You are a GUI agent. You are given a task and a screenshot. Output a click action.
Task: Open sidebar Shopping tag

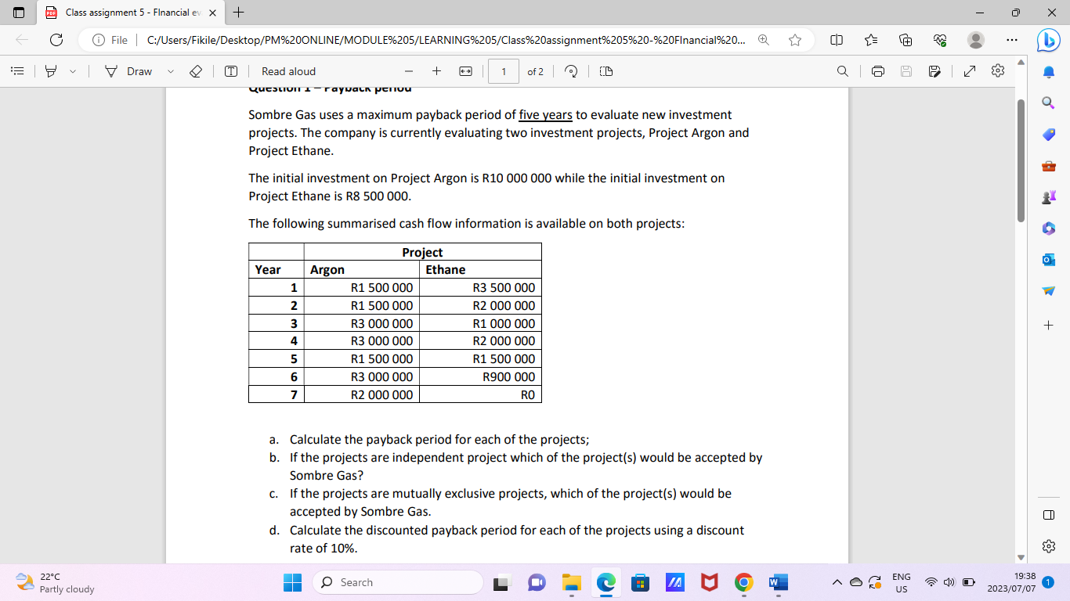click(x=1048, y=134)
